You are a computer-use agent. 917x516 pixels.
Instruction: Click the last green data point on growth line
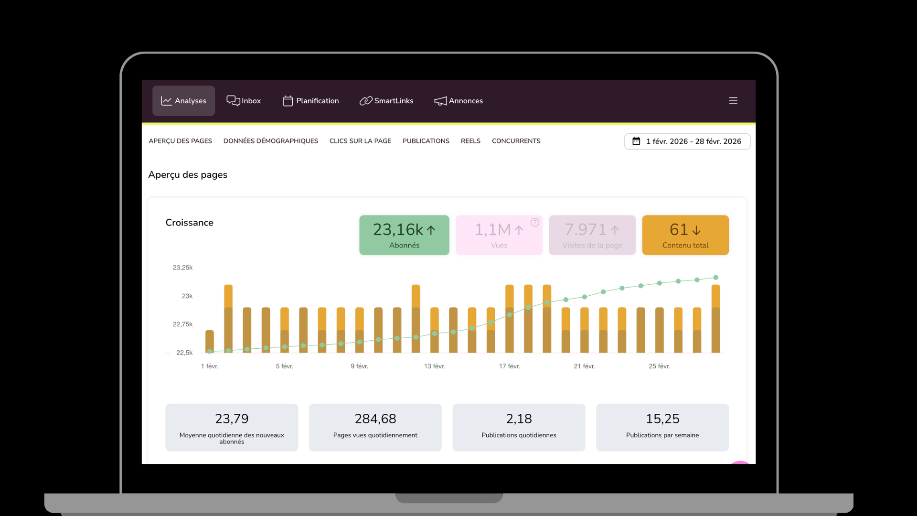click(715, 278)
